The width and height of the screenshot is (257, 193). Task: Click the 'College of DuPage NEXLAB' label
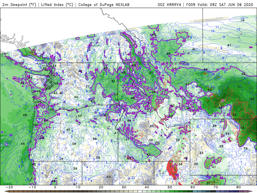104,5
